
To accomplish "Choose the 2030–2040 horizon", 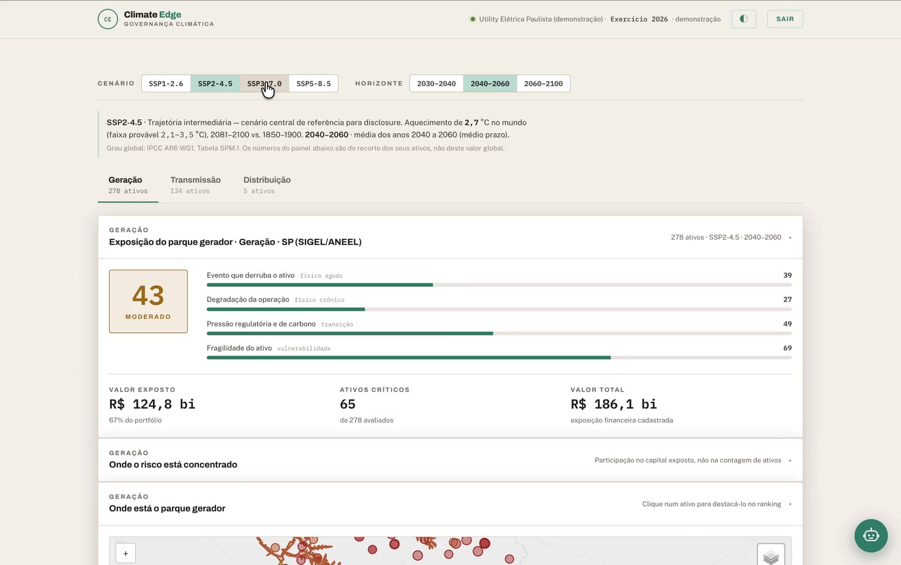I will [436, 84].
